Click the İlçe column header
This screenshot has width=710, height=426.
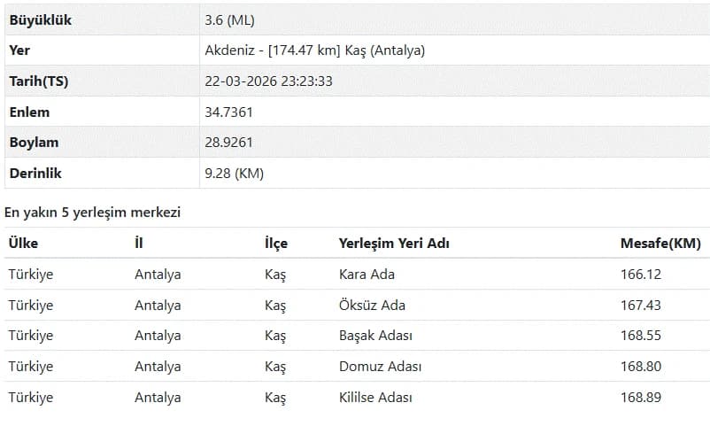coord(276,244)
